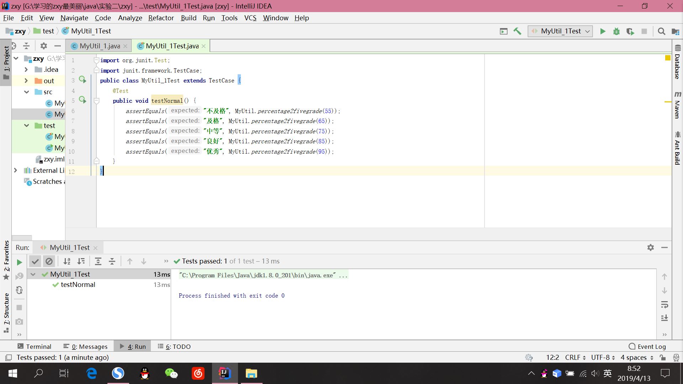Change 4 spaces indent setting
The height and width of the screenshot is (384, 683).
click(637, 357)
